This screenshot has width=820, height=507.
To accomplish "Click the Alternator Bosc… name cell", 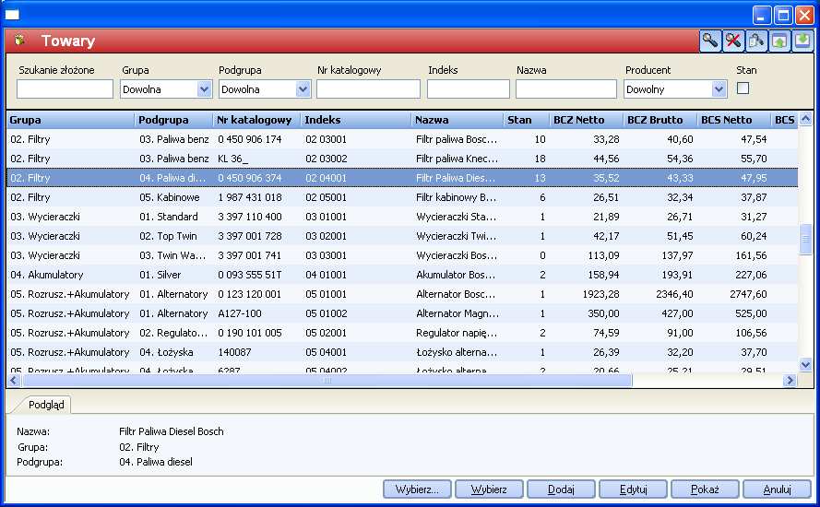I will point(456,294).
